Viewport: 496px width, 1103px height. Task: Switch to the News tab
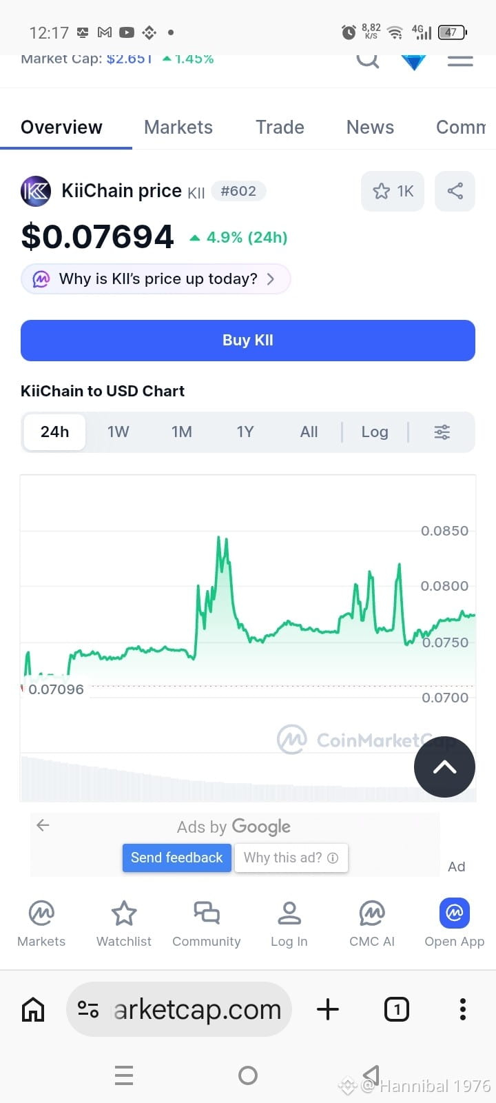pyautogui.click(x=370, y=128)
